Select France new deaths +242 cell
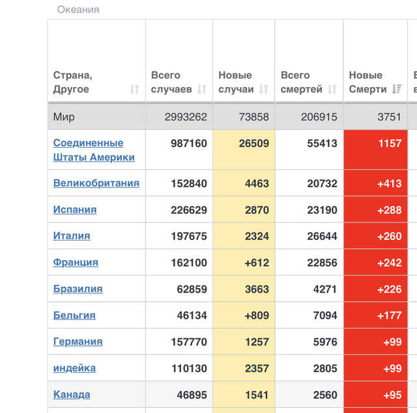Screen dimensions: 417x413 point(375,263)
